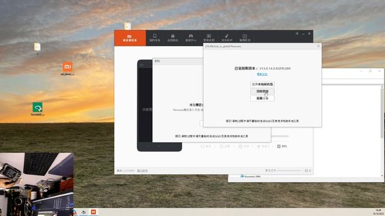Open the video tab with the play-screen icon
Screen dimensions: 385x216
point(245,38)
